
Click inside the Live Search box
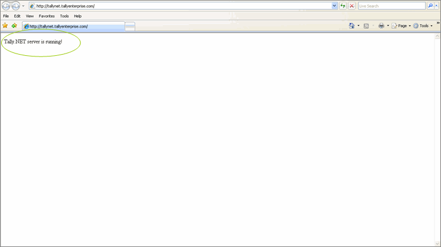[392, 6]
